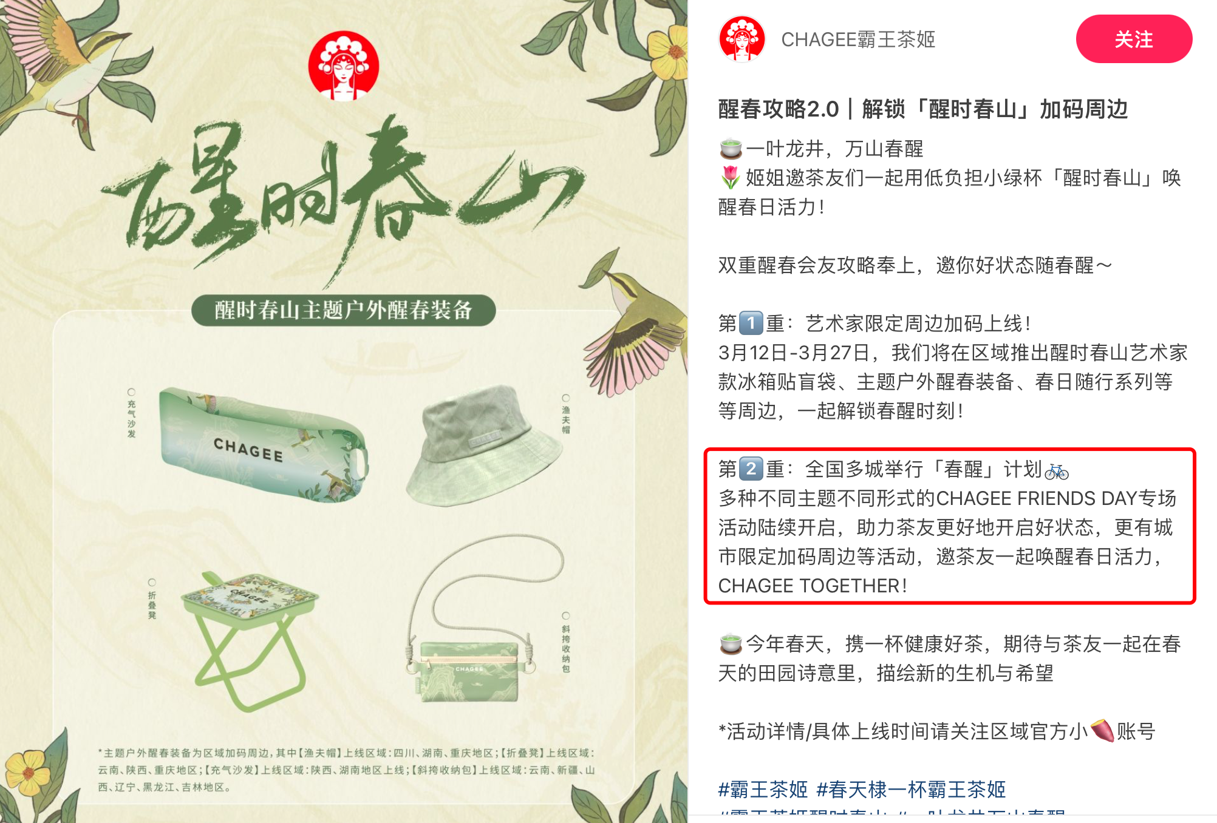Click the green bucket hat image

click(x=484, y=445)
